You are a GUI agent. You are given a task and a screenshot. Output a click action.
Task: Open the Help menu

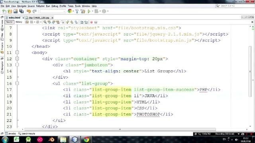tap(94, 6)
